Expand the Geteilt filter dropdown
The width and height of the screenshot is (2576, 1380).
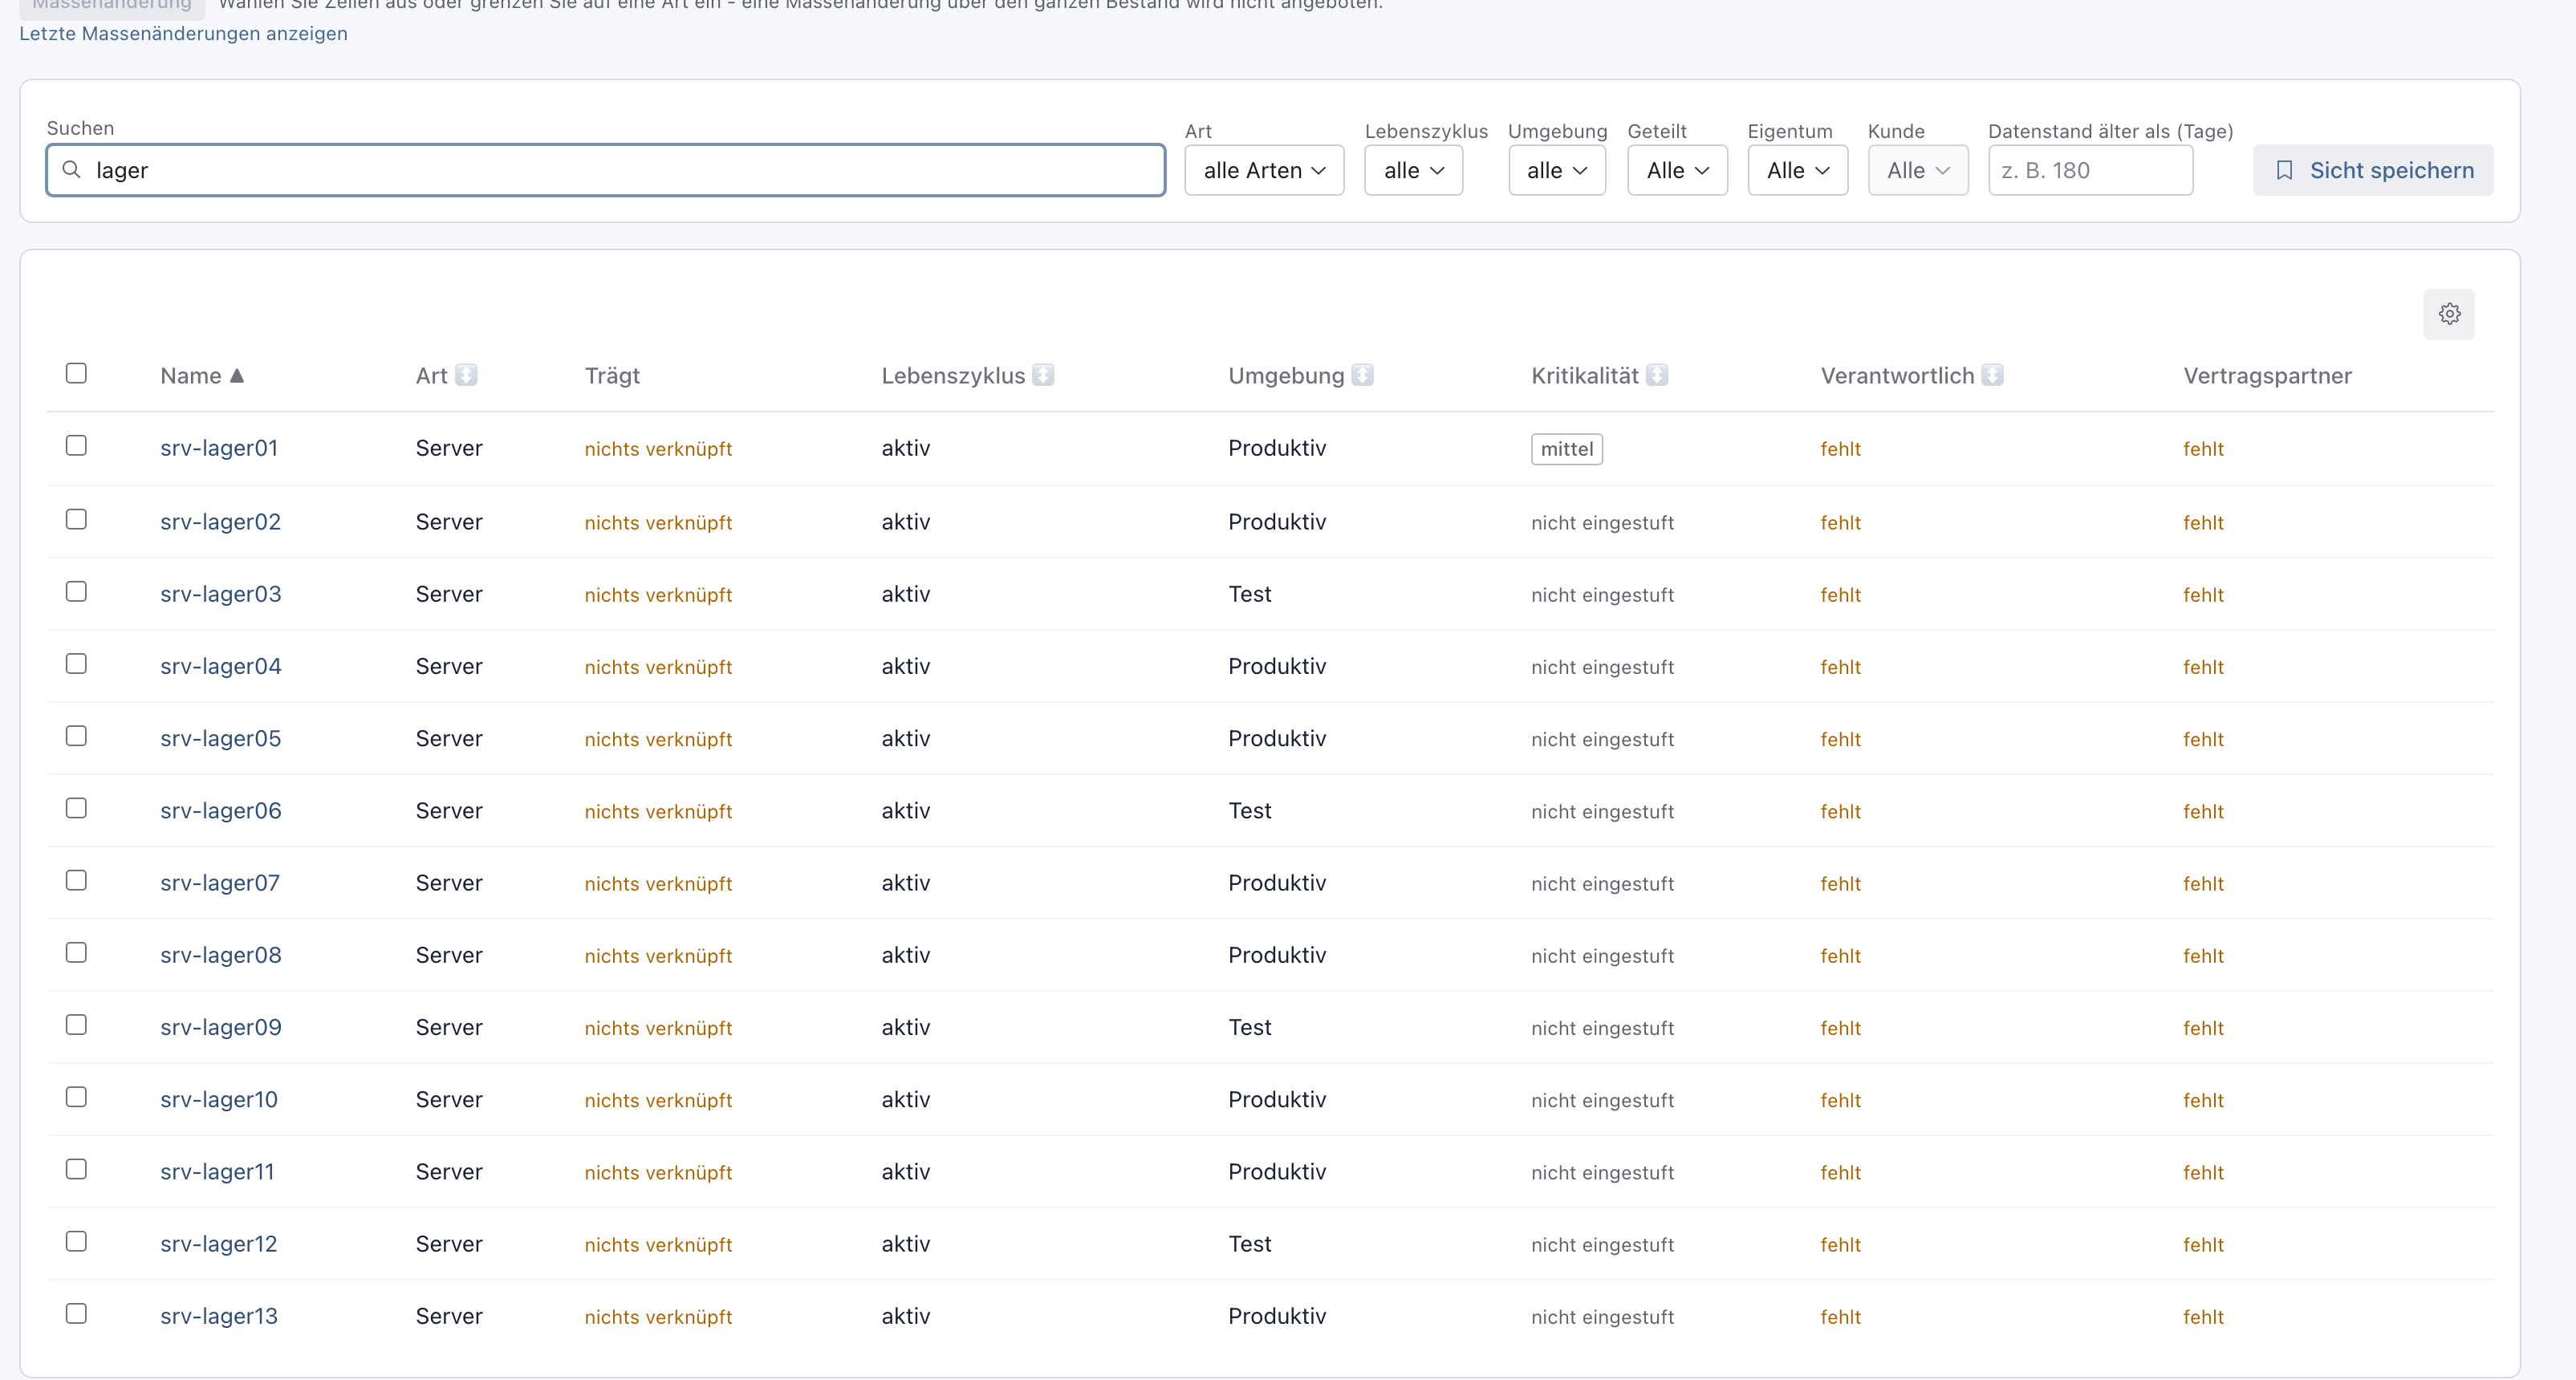click(1677, 170)
